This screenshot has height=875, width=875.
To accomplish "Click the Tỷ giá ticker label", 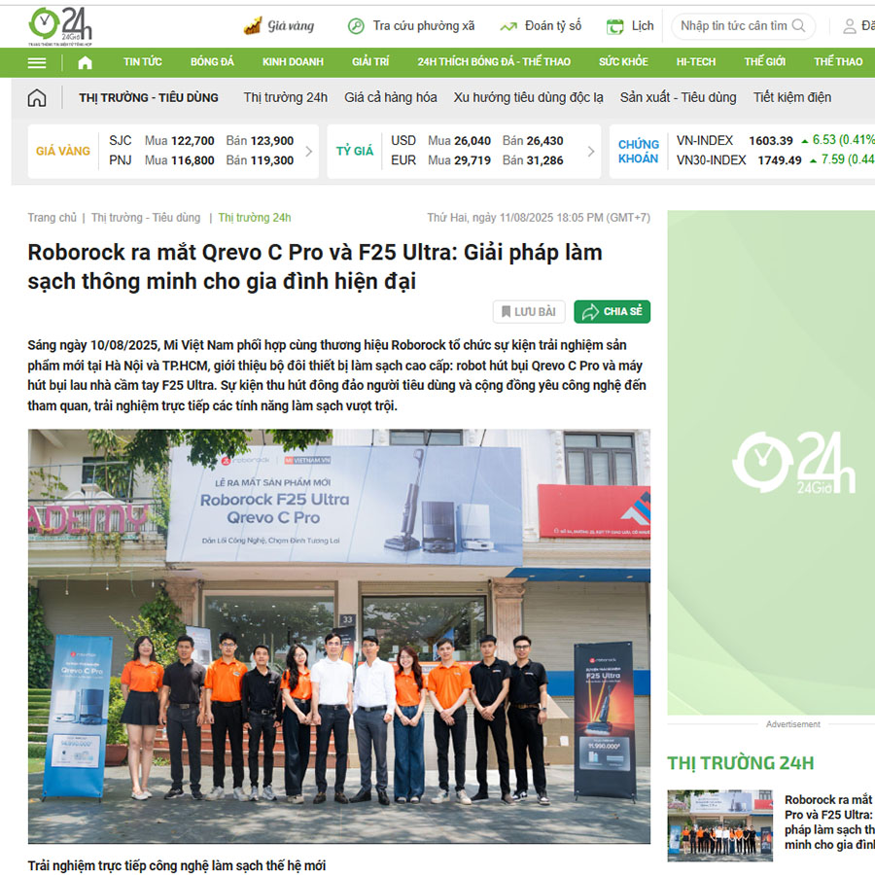I will pos(354,152).
